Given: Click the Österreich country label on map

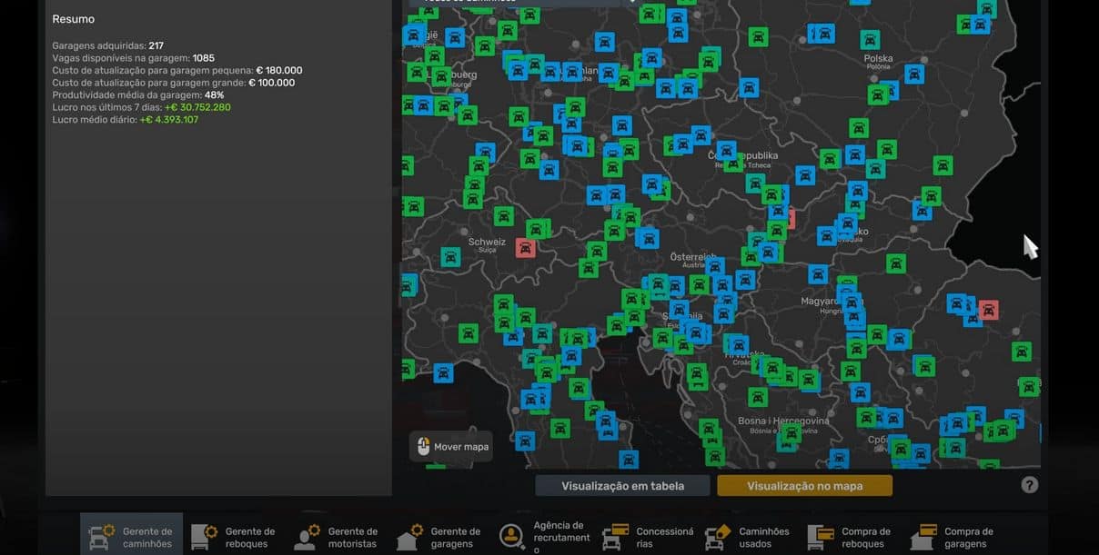Looking at the screenshot, I should 692,257.
